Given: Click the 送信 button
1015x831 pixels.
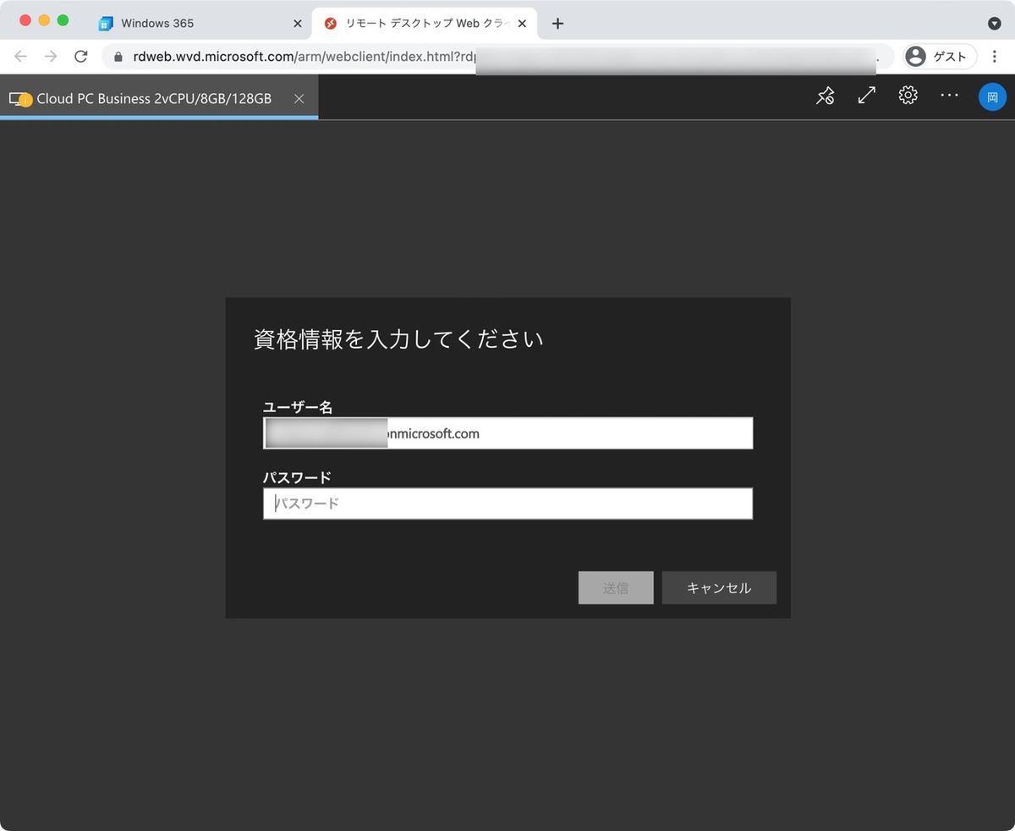Looking at the screenshot, I should point(616,588).
